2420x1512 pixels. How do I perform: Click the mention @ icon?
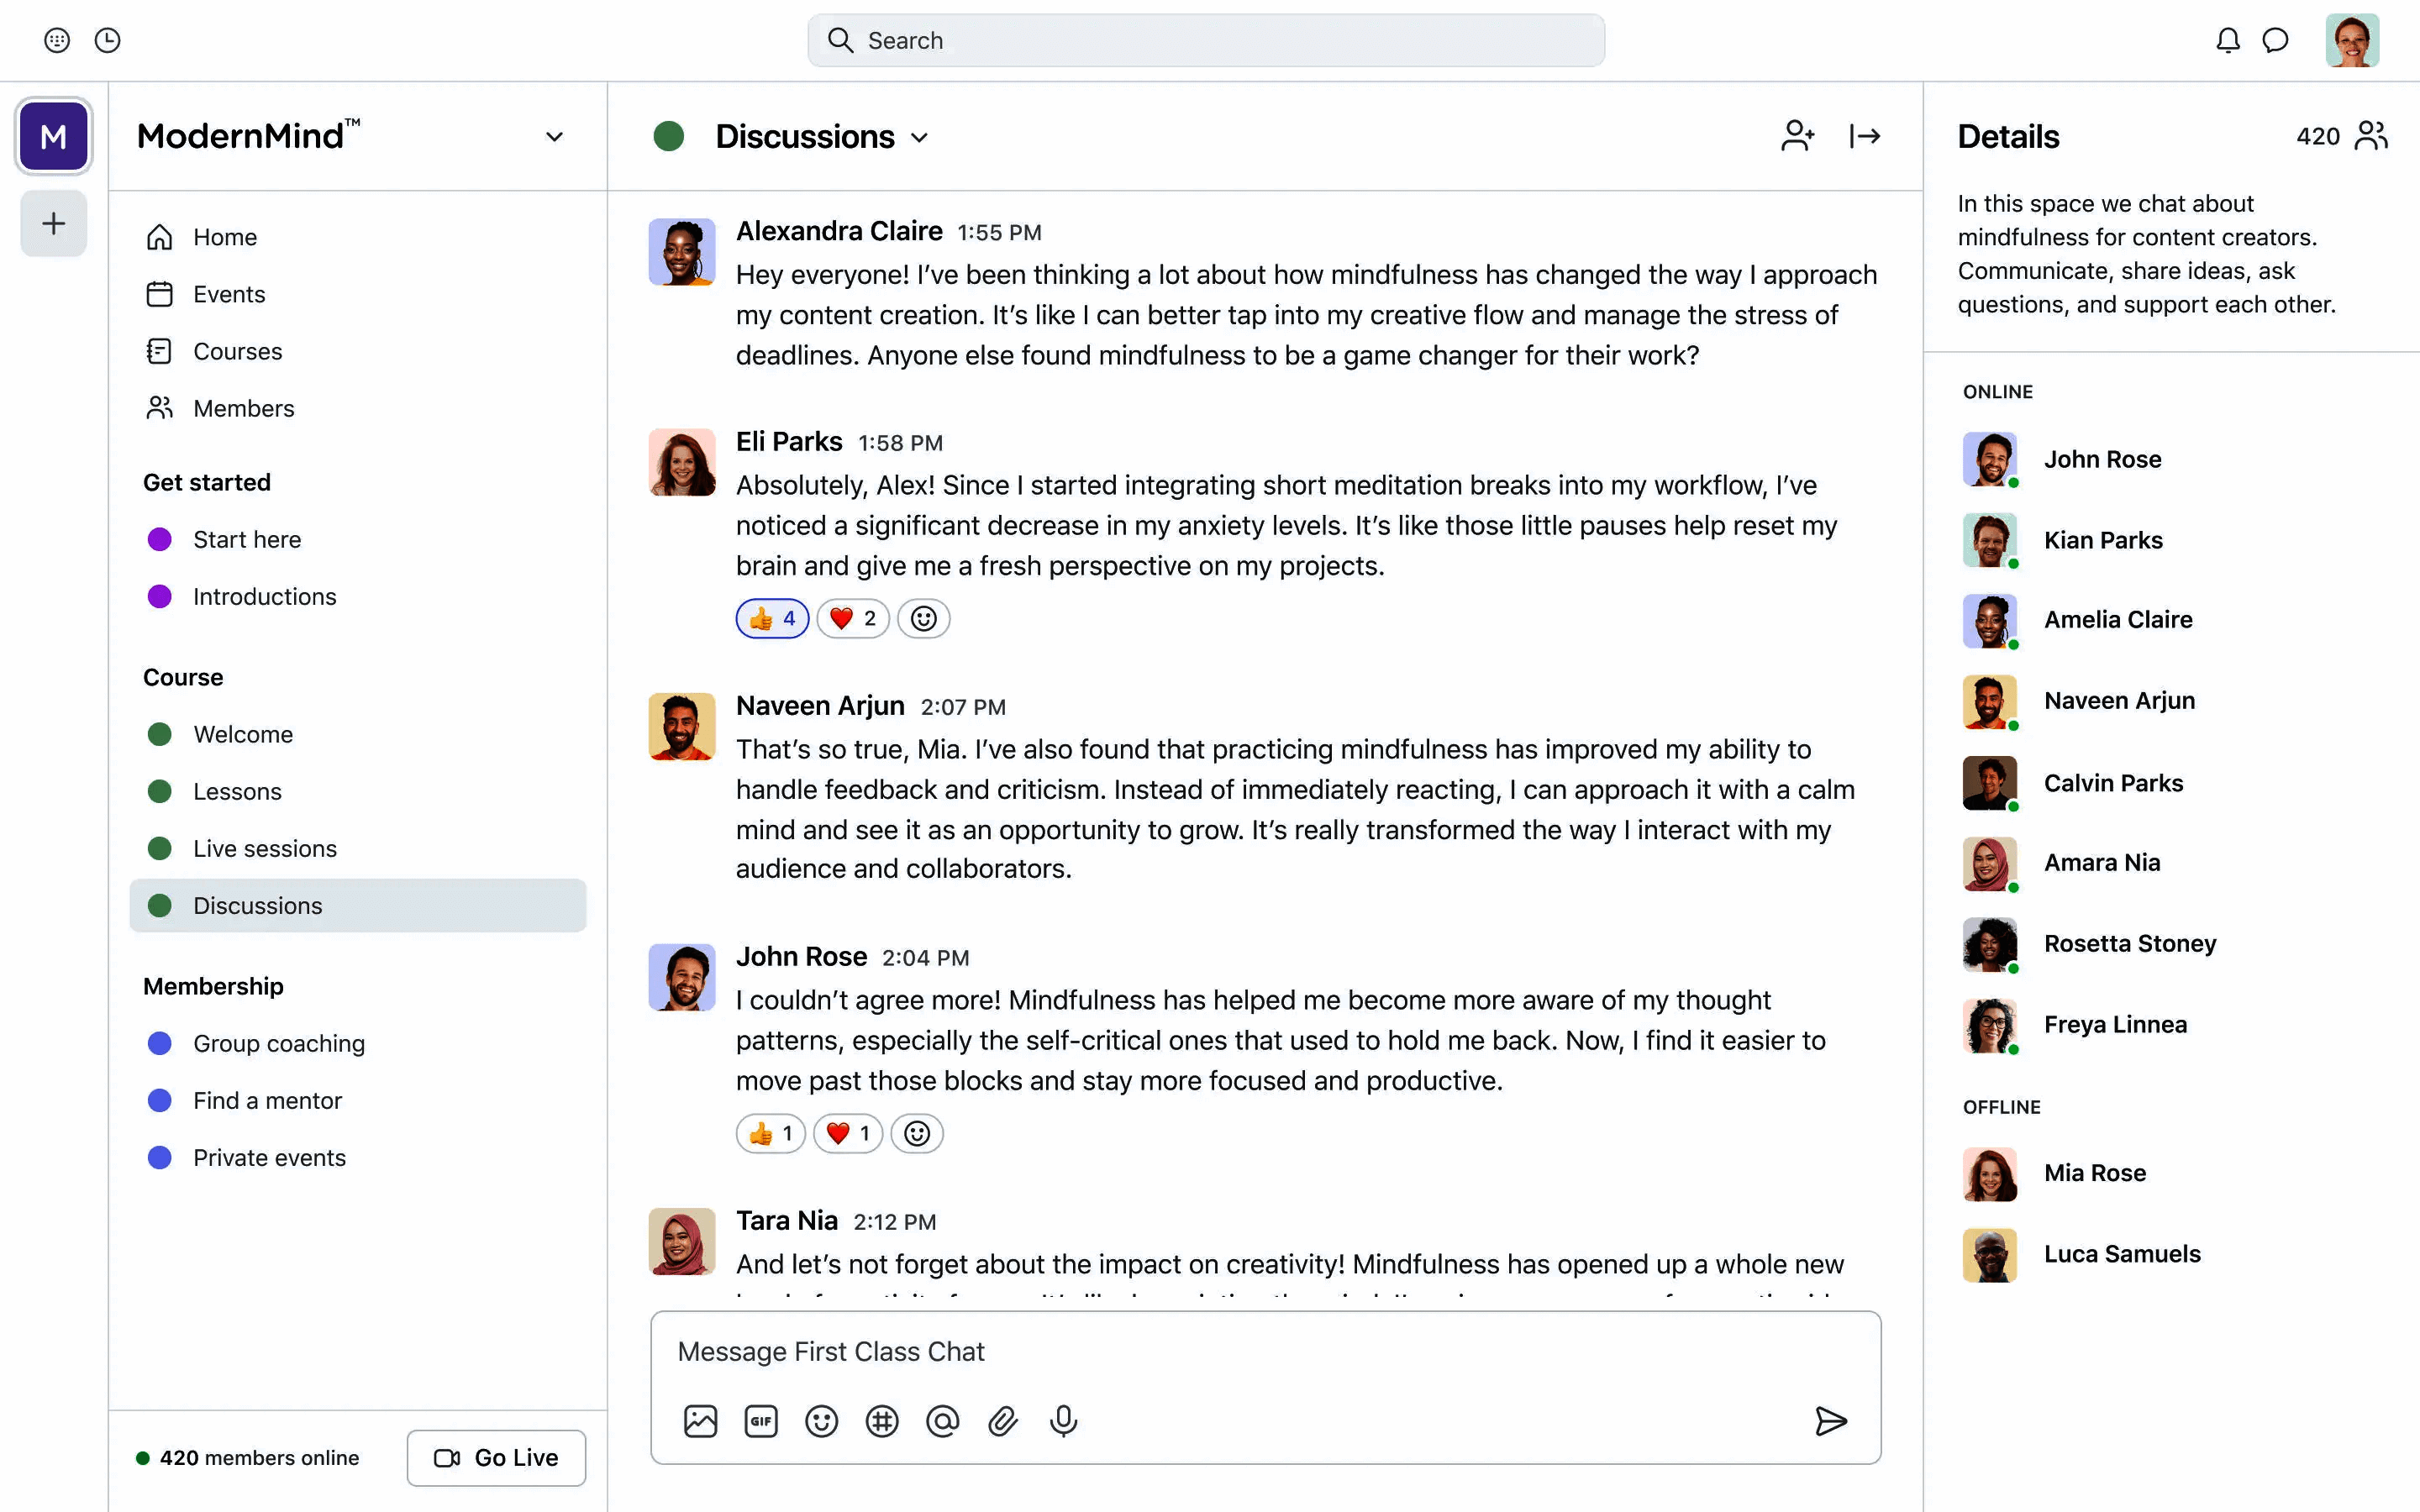point(942,1421)
